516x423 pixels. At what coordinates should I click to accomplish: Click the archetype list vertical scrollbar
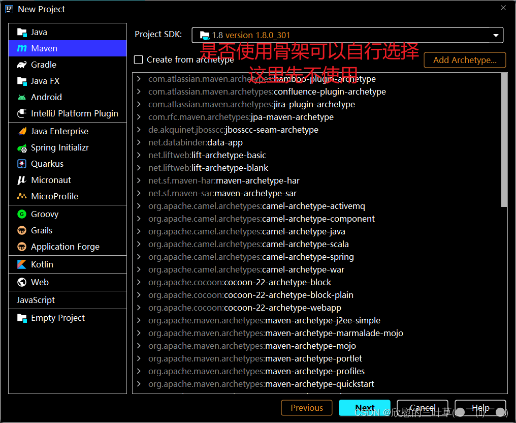tap(504, 140)
